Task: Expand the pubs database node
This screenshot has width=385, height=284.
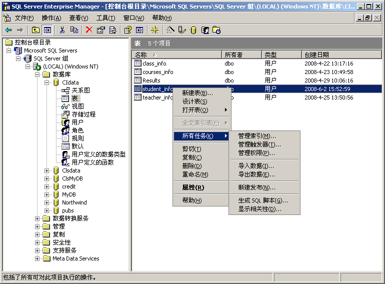Action: coord(46,210)
